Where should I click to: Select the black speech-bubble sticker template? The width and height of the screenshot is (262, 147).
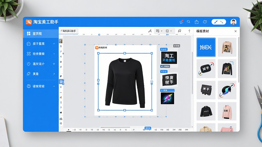pos(206,68)
